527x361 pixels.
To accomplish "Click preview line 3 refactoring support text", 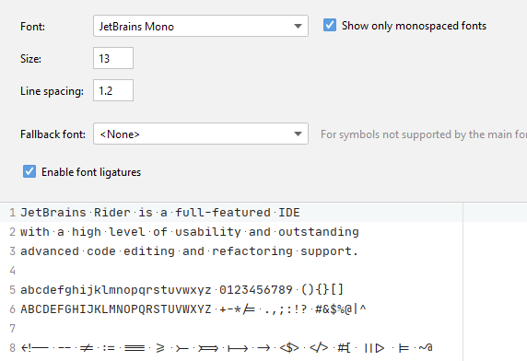I will point(285,251).
